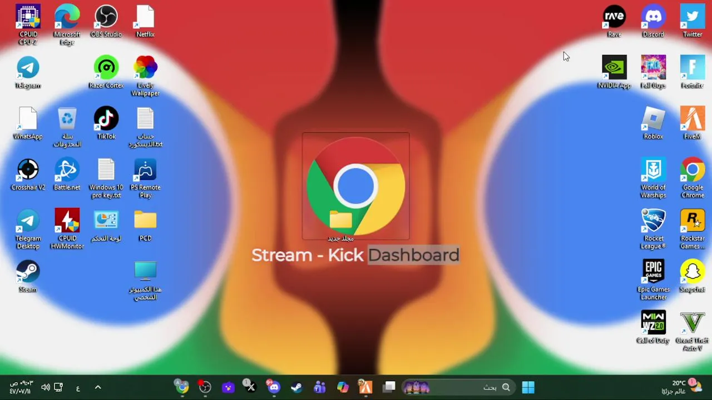Open the Windows Start menu

(528, 387)
